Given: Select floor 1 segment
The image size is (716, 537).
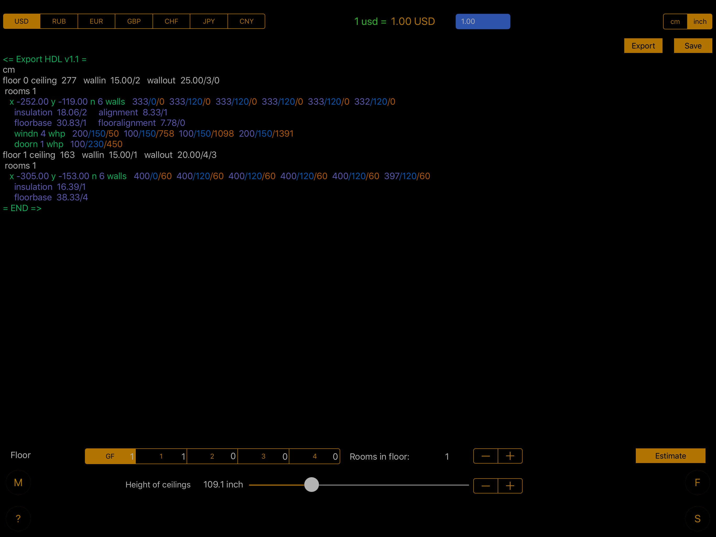Looking at the screenshot, I should pyautogui.click(x=161, y=456).
